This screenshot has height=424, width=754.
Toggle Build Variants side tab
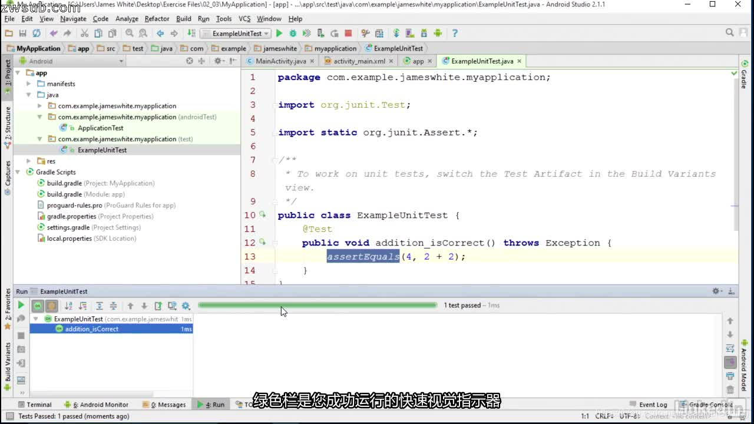tap(8, 366)
